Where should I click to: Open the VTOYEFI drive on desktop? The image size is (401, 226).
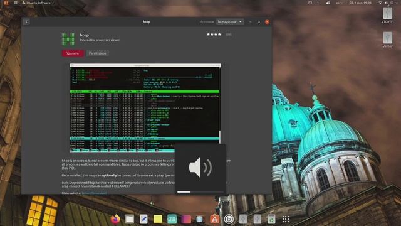(x=387, y=15)
